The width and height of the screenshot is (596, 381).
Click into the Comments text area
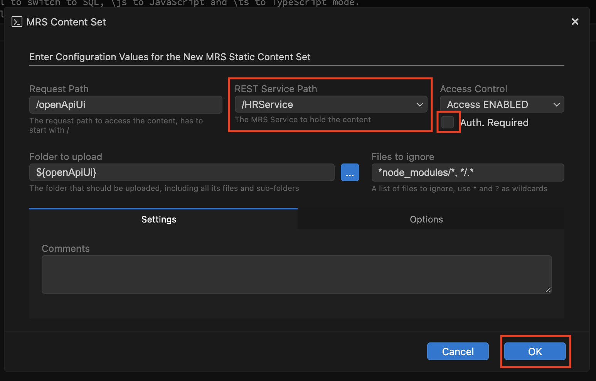click(x=296, y=275)
